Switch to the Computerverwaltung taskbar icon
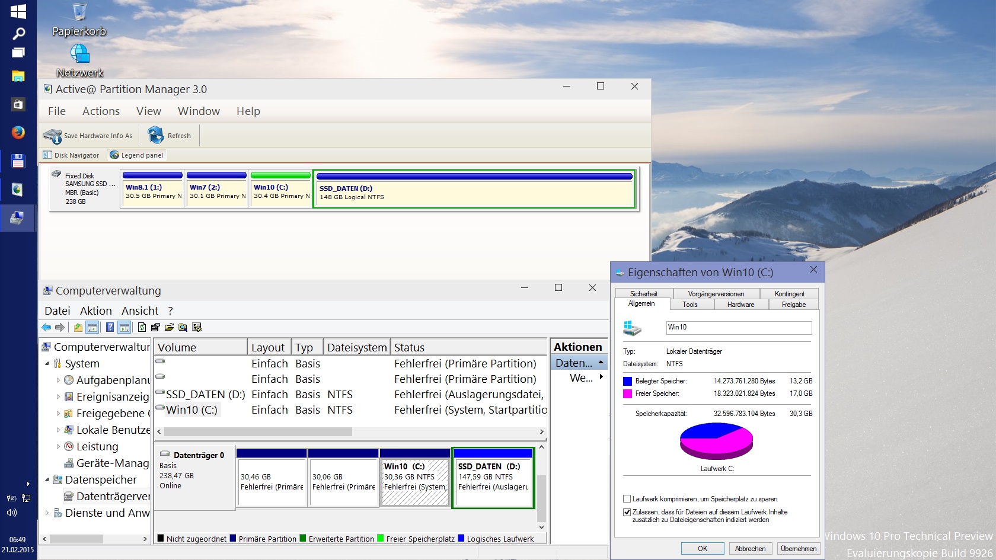Screen dimensions: 996x560 [18, 217]
